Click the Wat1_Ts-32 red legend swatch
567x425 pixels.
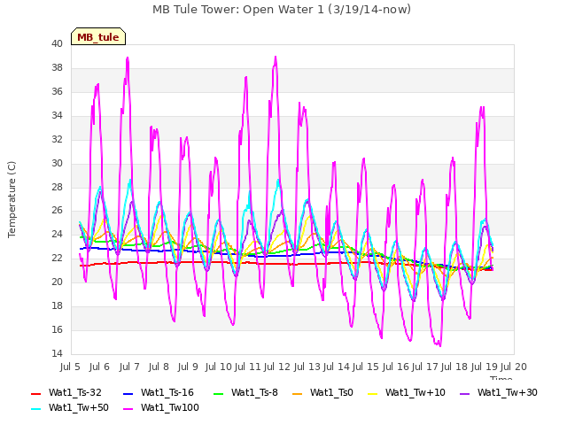coord(35,393)
